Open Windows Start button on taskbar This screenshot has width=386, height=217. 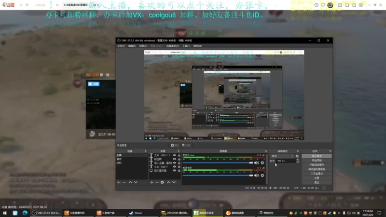tap(5, 213)
